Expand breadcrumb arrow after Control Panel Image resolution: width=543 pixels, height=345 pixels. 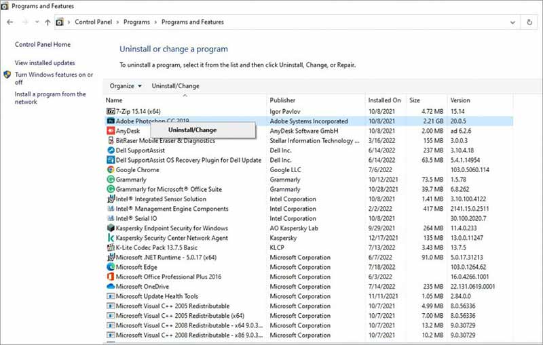(117, 22)
